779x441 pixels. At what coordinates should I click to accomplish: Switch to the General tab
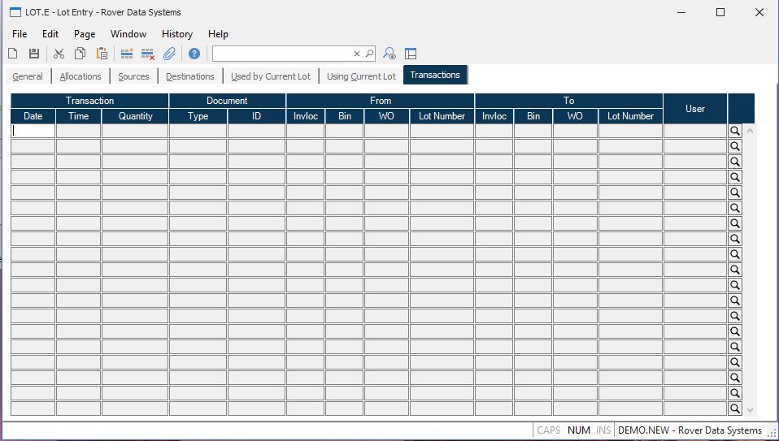click(28, 76)
